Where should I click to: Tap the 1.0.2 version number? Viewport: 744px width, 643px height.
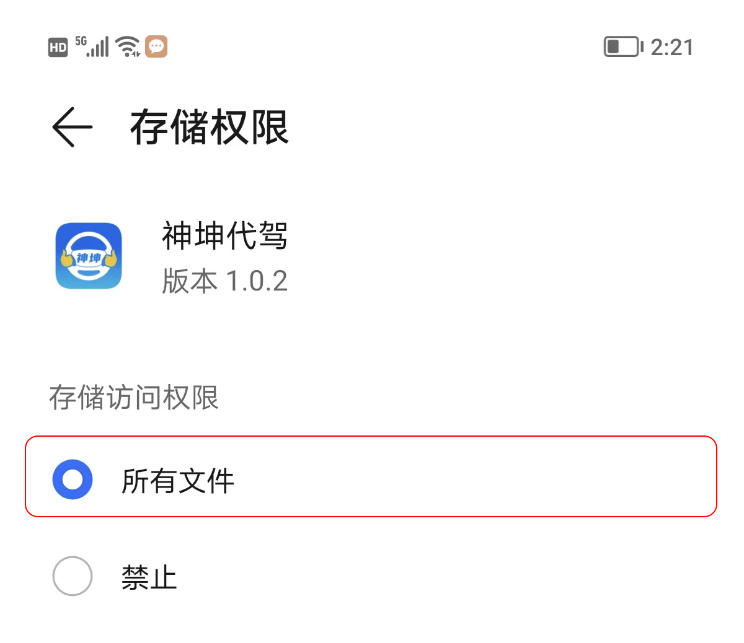(x=257, y=282)
